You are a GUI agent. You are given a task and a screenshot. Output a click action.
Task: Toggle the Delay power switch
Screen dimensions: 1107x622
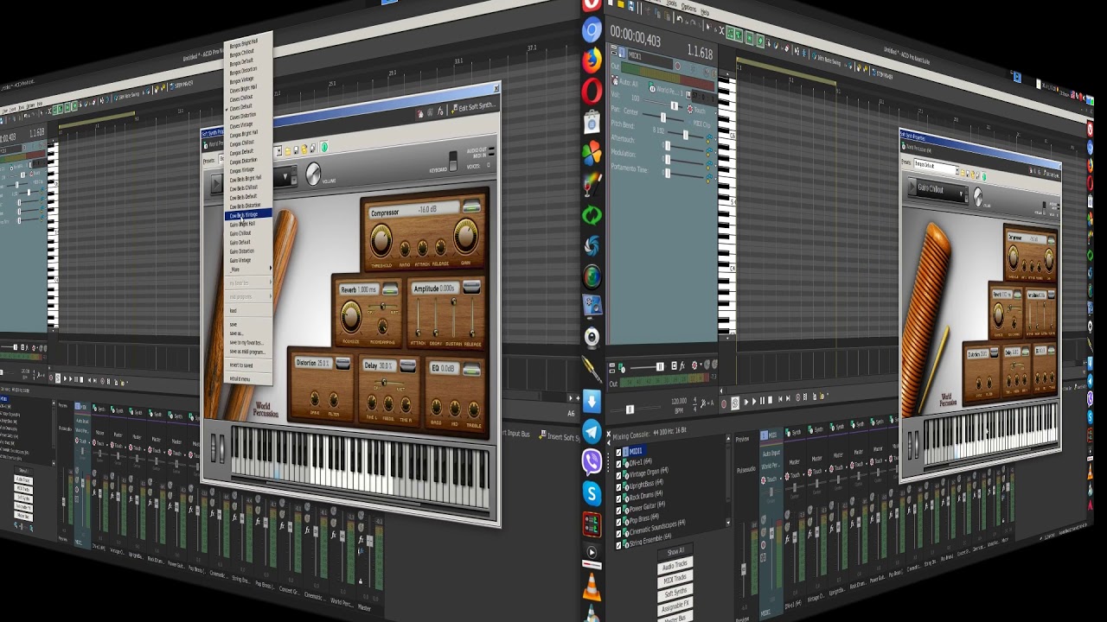(x=406, y=365)
